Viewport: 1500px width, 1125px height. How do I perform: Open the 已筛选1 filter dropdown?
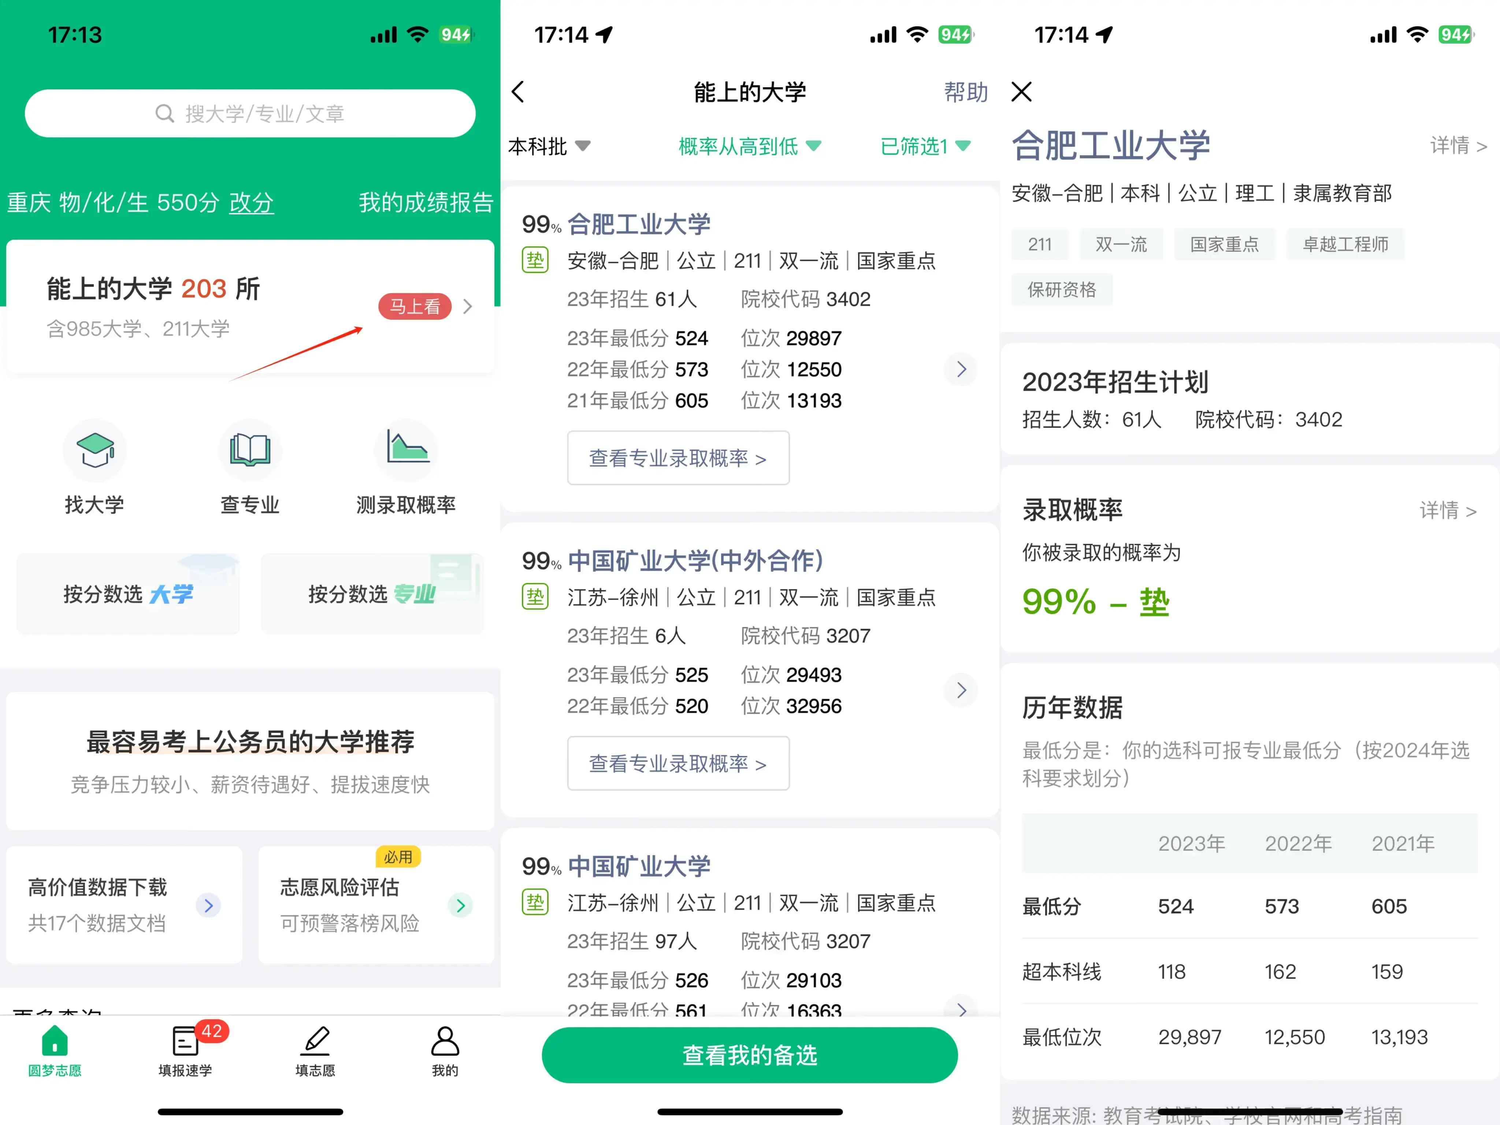[x=925, y=146]
